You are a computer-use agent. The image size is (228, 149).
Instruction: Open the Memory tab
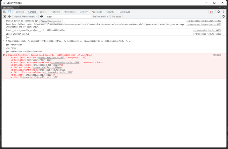pos(83,12)
